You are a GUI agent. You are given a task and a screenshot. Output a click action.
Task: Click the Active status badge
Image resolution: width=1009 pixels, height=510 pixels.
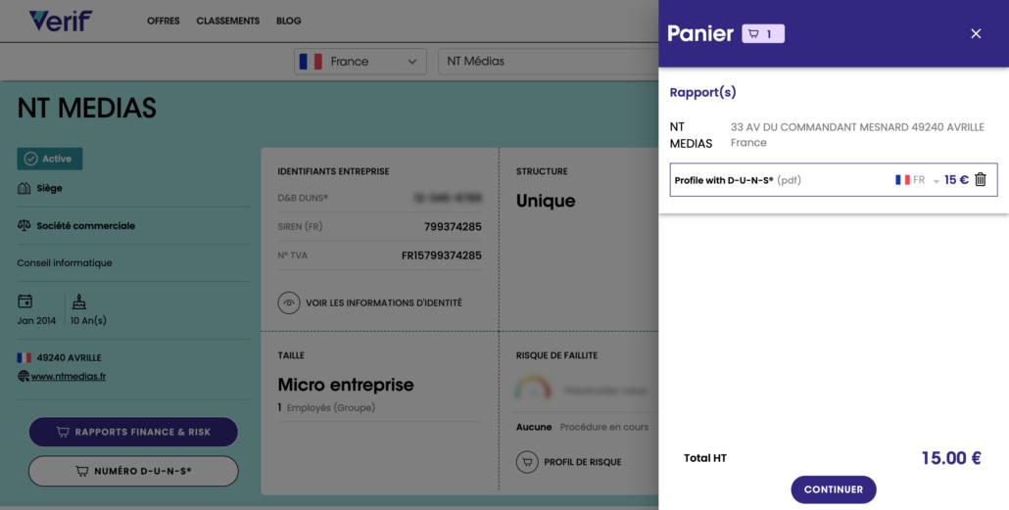coord(50,159)
